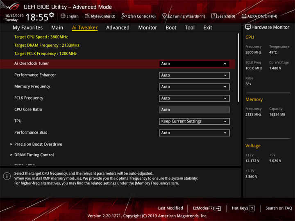295x221 pixels.
Task: Click the Voltage section heading
Action: (253, 146)
